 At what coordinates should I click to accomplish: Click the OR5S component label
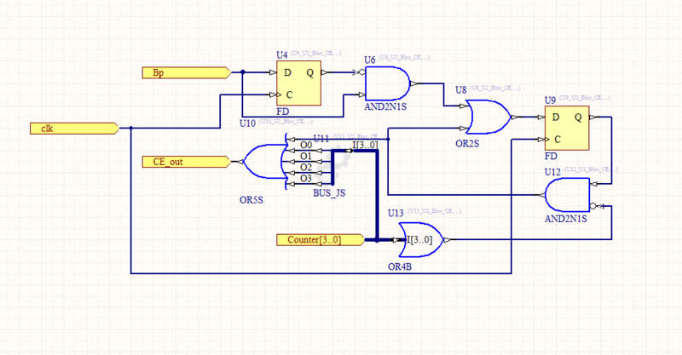click(253, 201)
